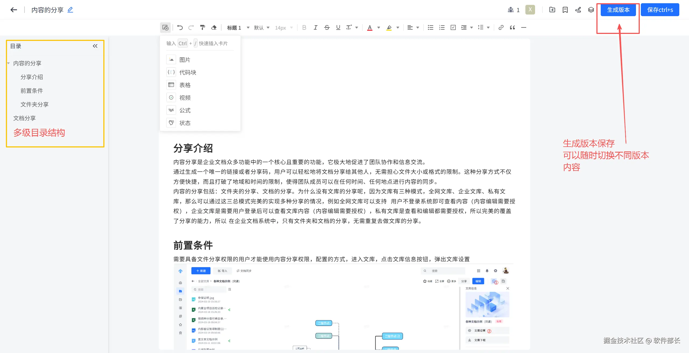Click the 生成版本 button
Viewport: 689px width, 353px height.
[x=618, y=10]
